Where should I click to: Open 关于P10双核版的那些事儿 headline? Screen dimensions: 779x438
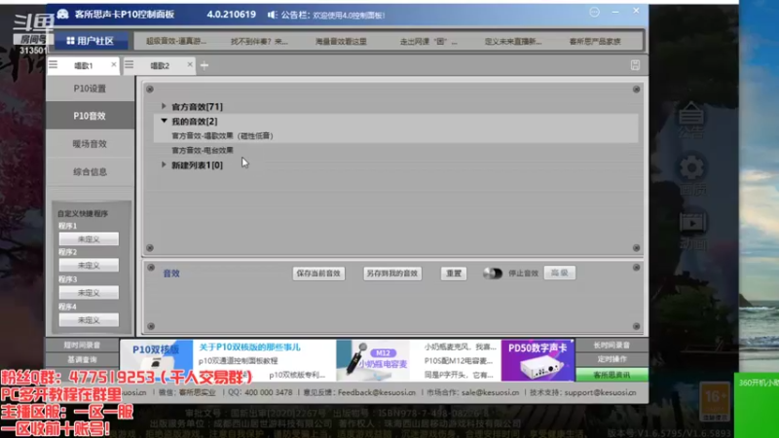(x=250, y=347)
